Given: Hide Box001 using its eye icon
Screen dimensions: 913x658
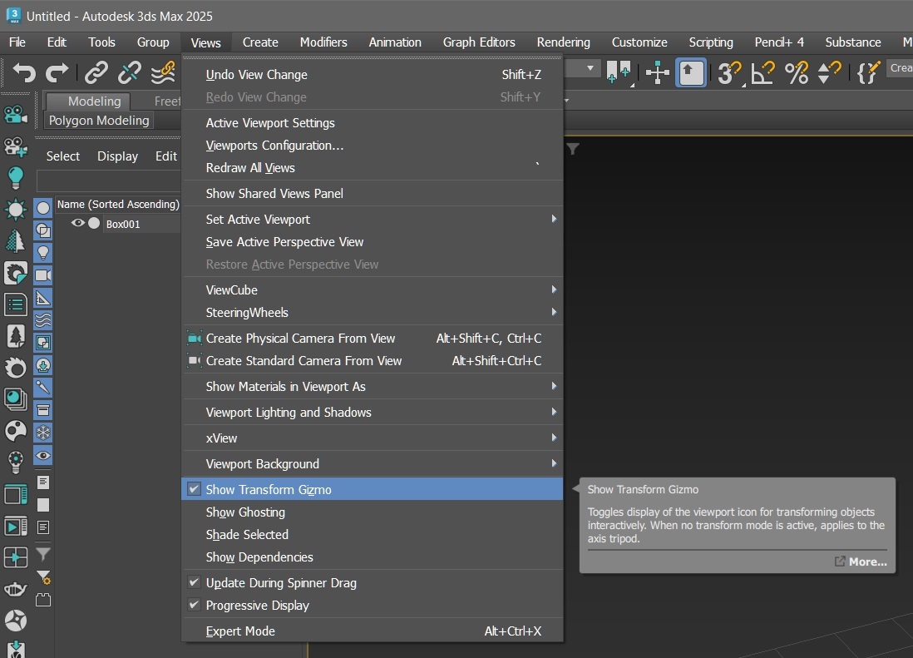Looking at the screenshot, I should [x=78, y=224].
